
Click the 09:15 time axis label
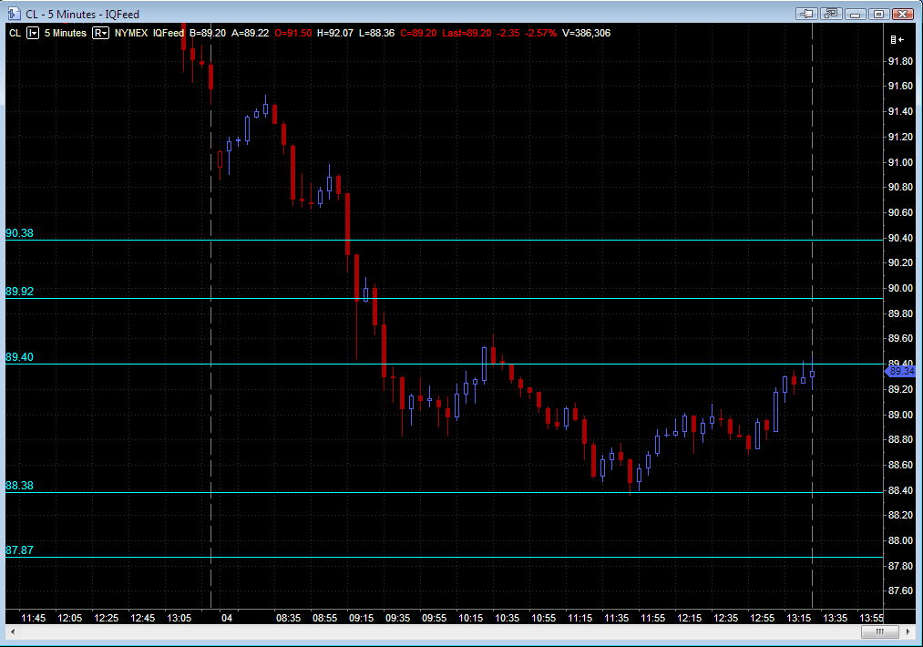[361, 618]
